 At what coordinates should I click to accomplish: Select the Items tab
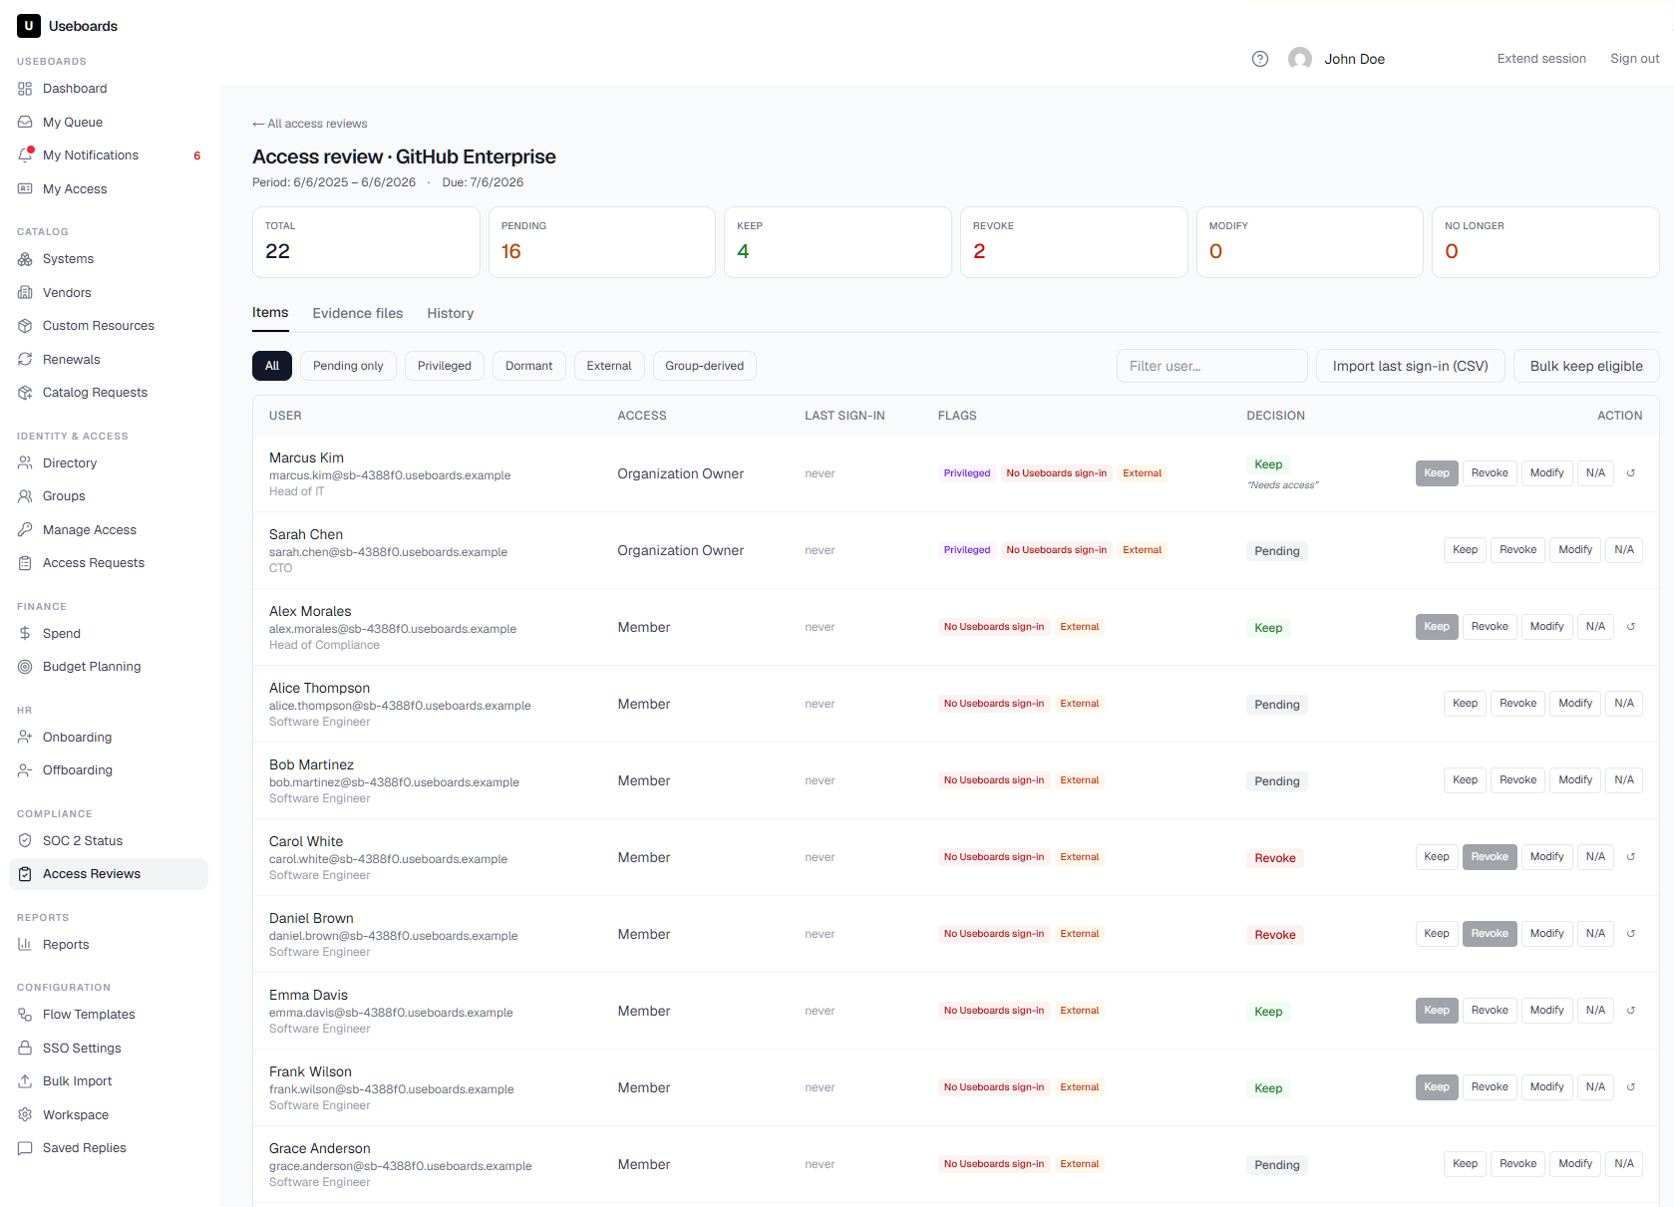pyautogui.click(x=270, y=313)
